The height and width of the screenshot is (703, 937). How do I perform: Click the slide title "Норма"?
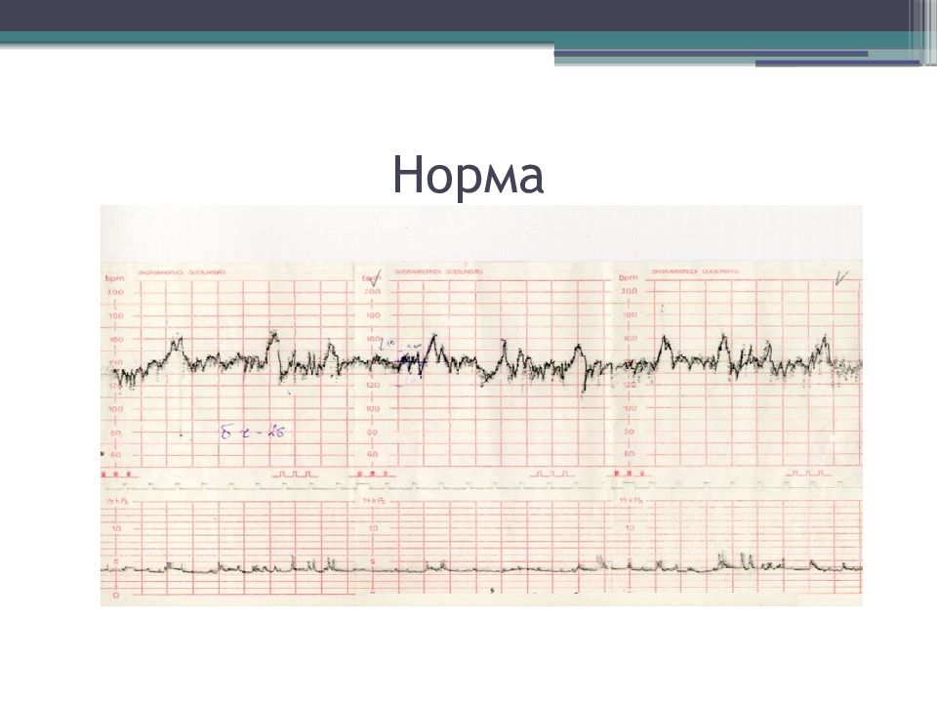(468, 177)
